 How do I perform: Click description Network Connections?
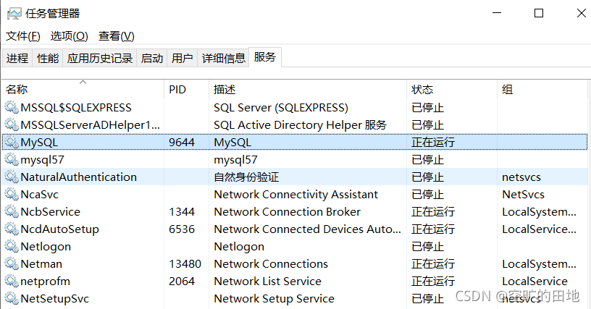(x=271, y=264)
